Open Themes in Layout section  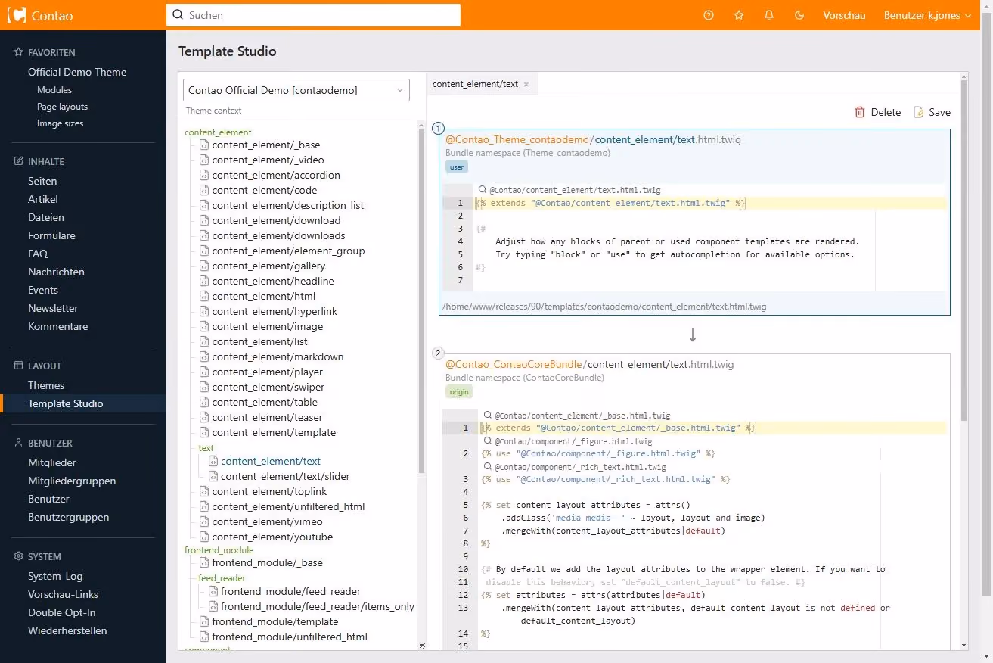46,385
